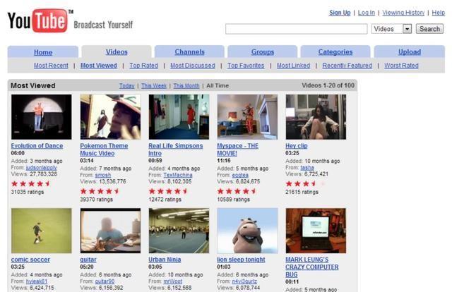Switch to the Videos tab

tap(117, 51)
